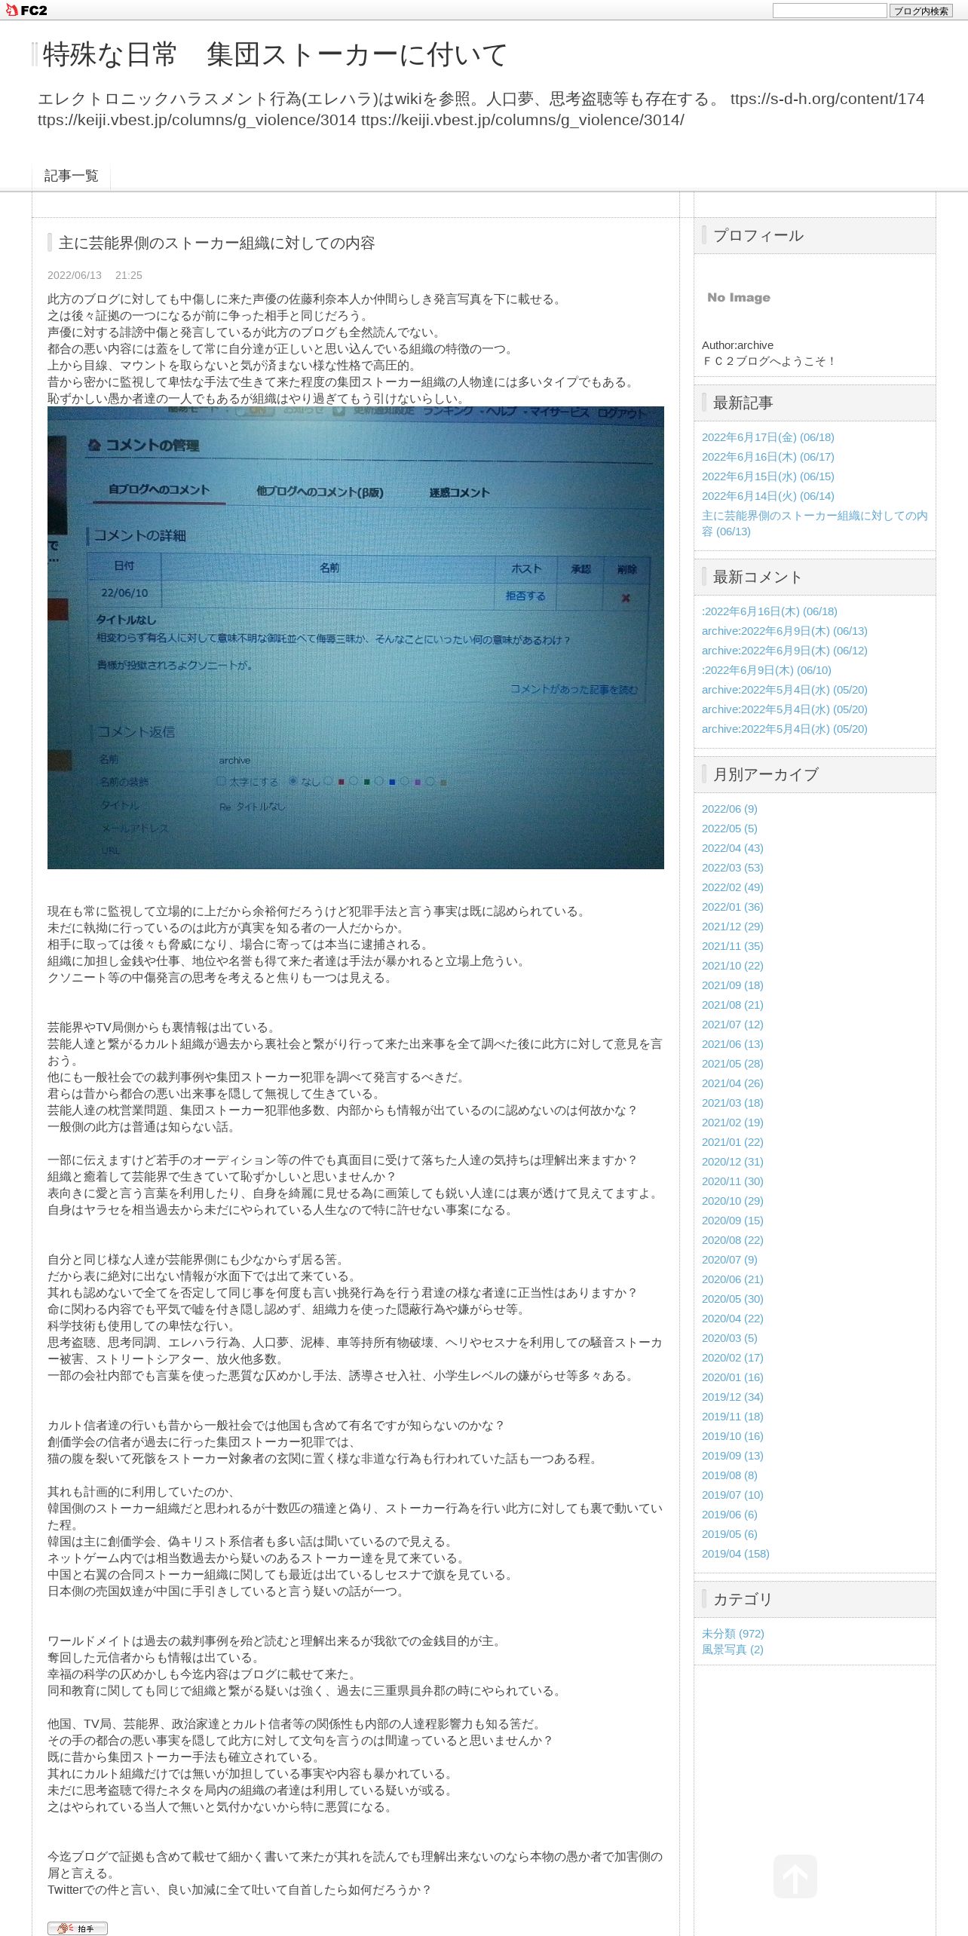Open archive month 2021/05 (28)
Image resolution: width=968 pixels, height=1936 pixels.
coord(732,1064)
